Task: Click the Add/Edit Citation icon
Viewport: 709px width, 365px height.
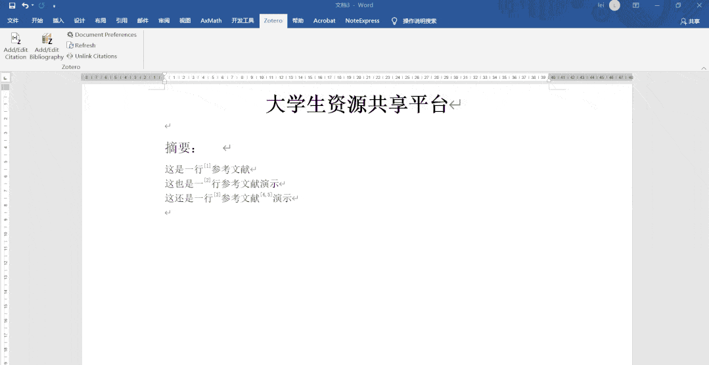Action: point(15,41)
